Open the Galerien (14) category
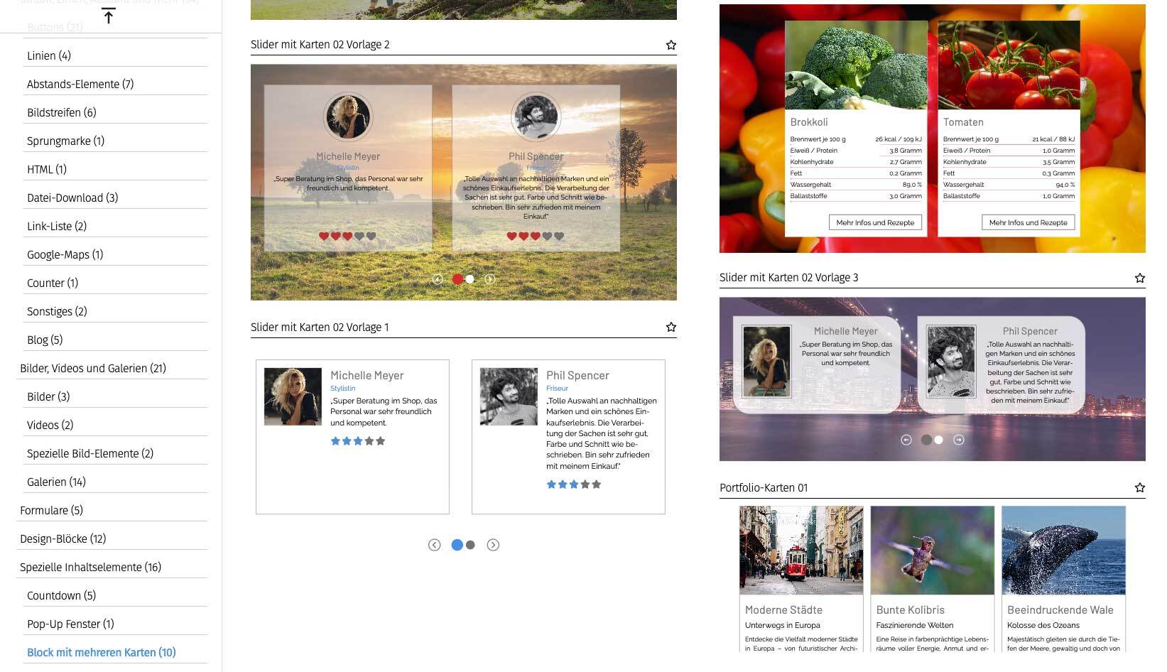1167x672 pixels. [56, 482]
